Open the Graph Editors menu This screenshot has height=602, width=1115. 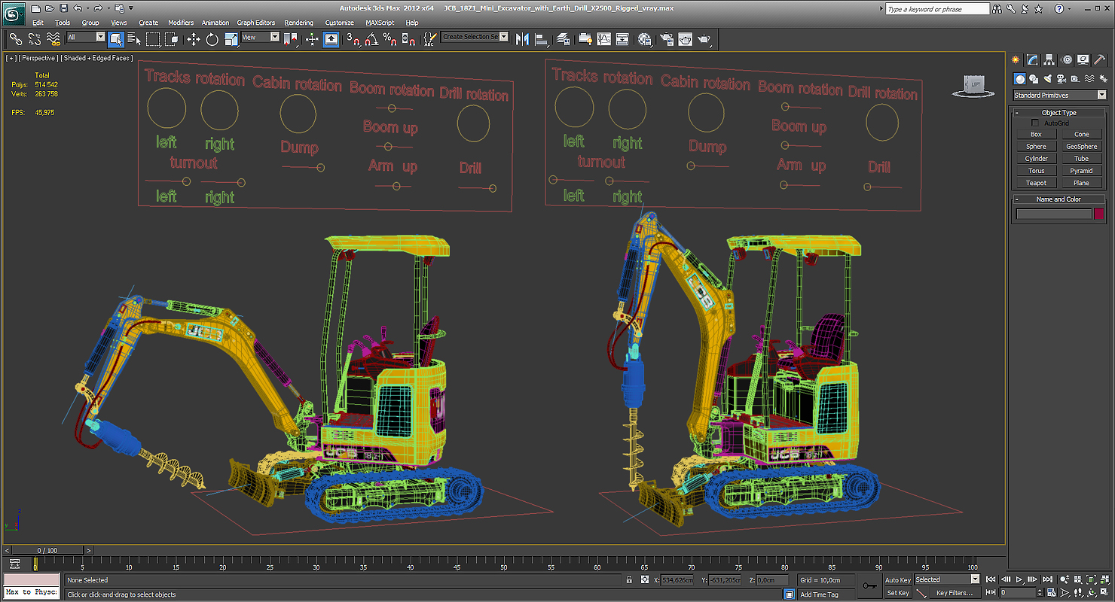click(x=256, y=23)
